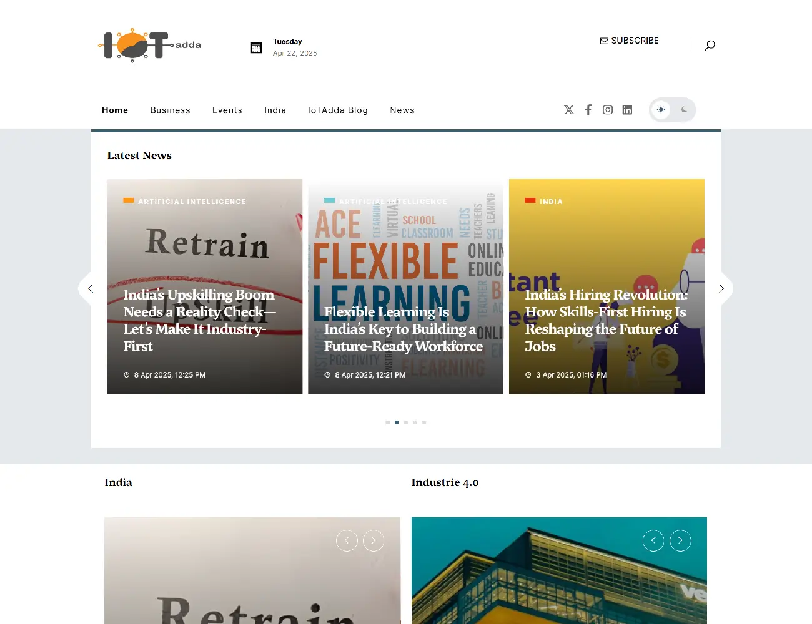The width and height of the screenshot is (812, 624).
Task: Click India tag on Hiring Revolution card
Action: [x=551, y=202]
